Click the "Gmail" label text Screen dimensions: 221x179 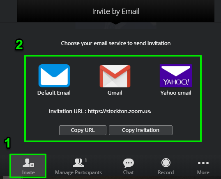click(115, 93)
